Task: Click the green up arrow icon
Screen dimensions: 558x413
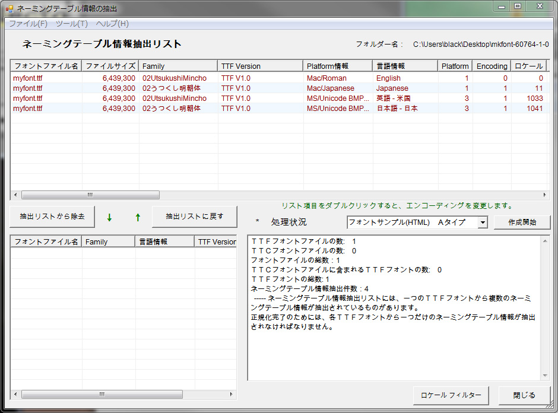Action: pos(138,217)
